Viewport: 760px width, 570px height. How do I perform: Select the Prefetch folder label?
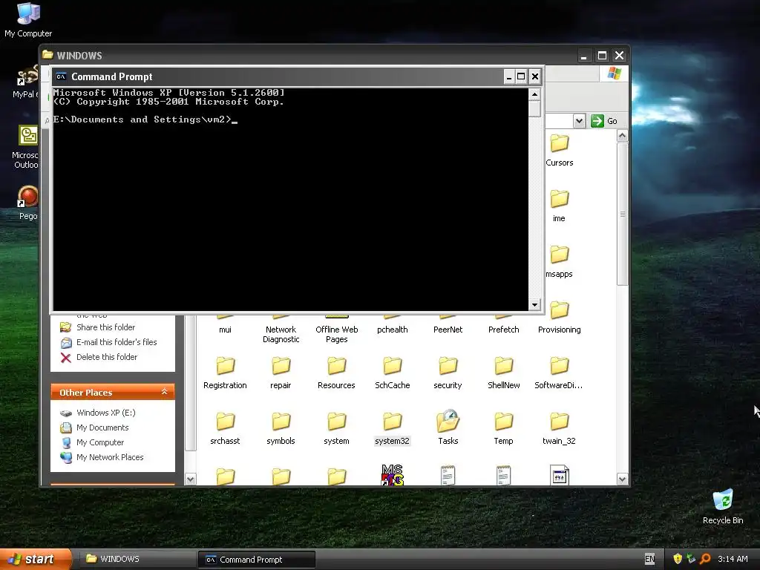[504, 330]
